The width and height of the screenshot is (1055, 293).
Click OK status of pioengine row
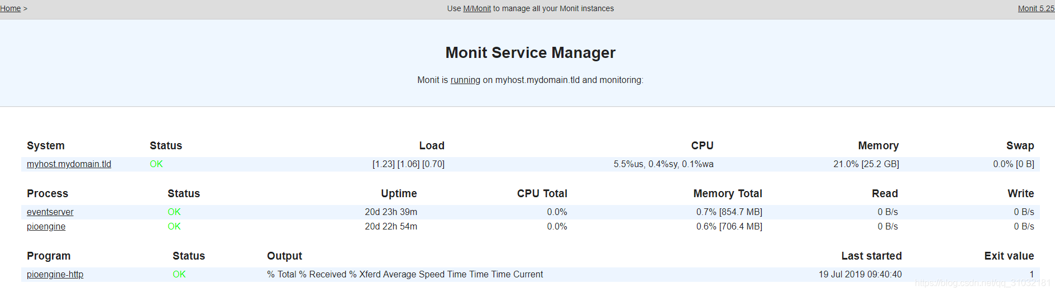[174, 227]
